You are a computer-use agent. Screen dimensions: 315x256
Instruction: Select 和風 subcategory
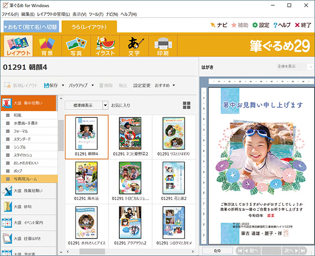[30, 115]
